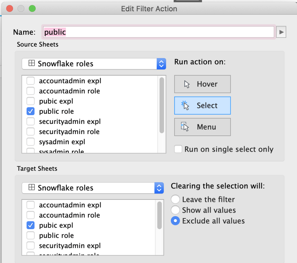Select the Leave the filter option
The height and width of the screenshot is (263, 297).
click(x=175, y=199)
